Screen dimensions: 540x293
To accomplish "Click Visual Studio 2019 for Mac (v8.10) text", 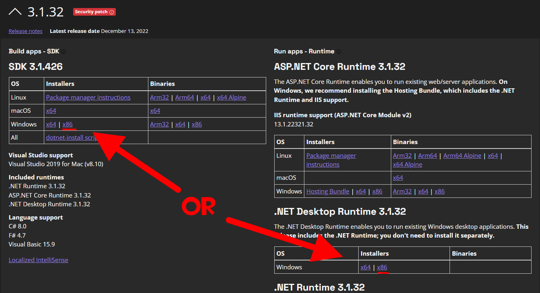I will 56,164.
